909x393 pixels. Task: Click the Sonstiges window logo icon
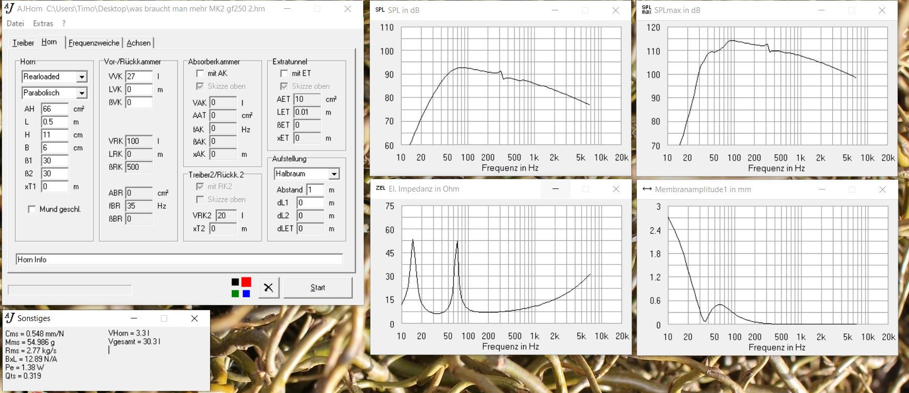click(x=9, y=318)
